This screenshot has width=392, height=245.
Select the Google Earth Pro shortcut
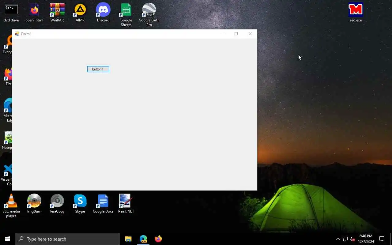click(149, 15)
